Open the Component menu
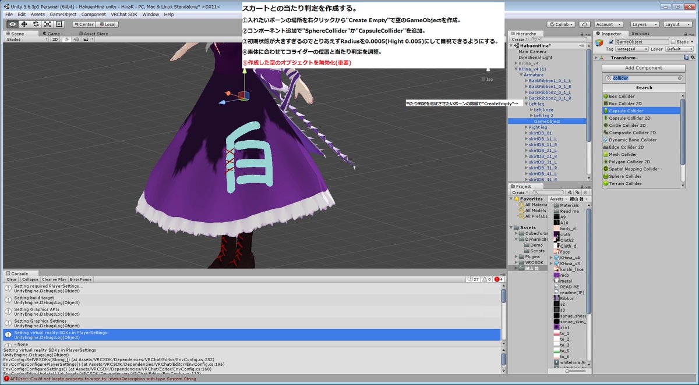The image size is (699, 385). [x=94, y=14]
